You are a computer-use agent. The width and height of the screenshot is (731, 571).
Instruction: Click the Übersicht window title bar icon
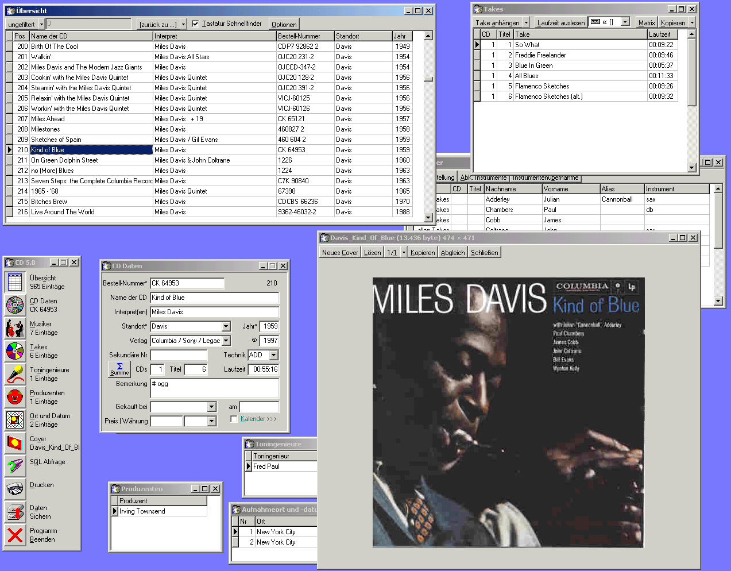pos(10,11)
